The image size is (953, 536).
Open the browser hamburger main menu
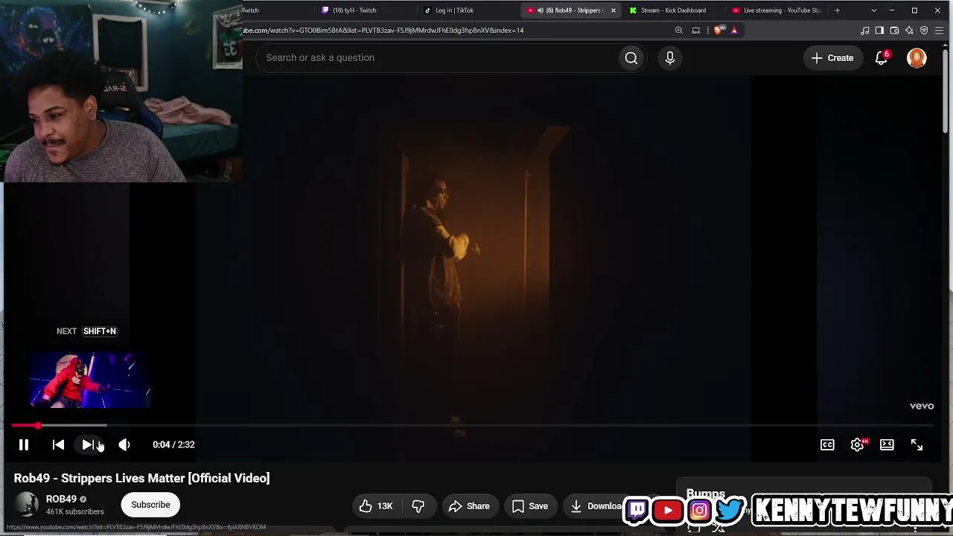[940, 31]
